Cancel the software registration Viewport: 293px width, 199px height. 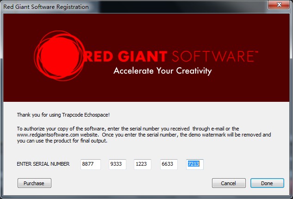tap(229, 183)
